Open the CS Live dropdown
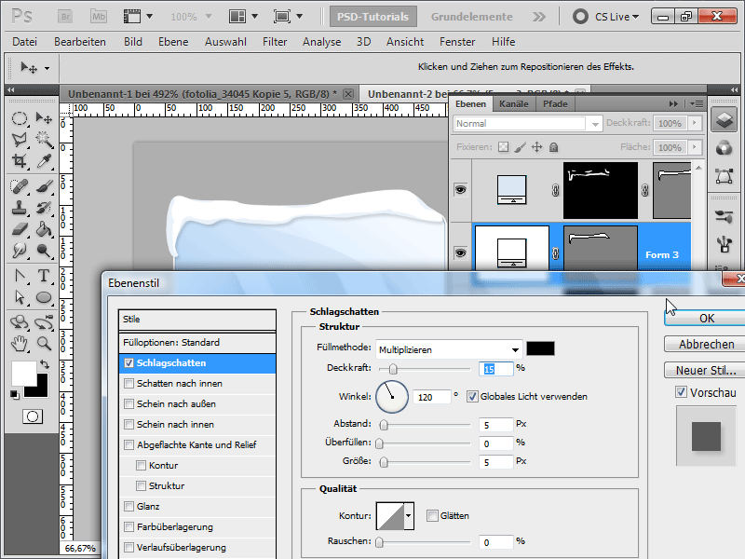Viewport: 745px width, 559px height. point(616,17)
